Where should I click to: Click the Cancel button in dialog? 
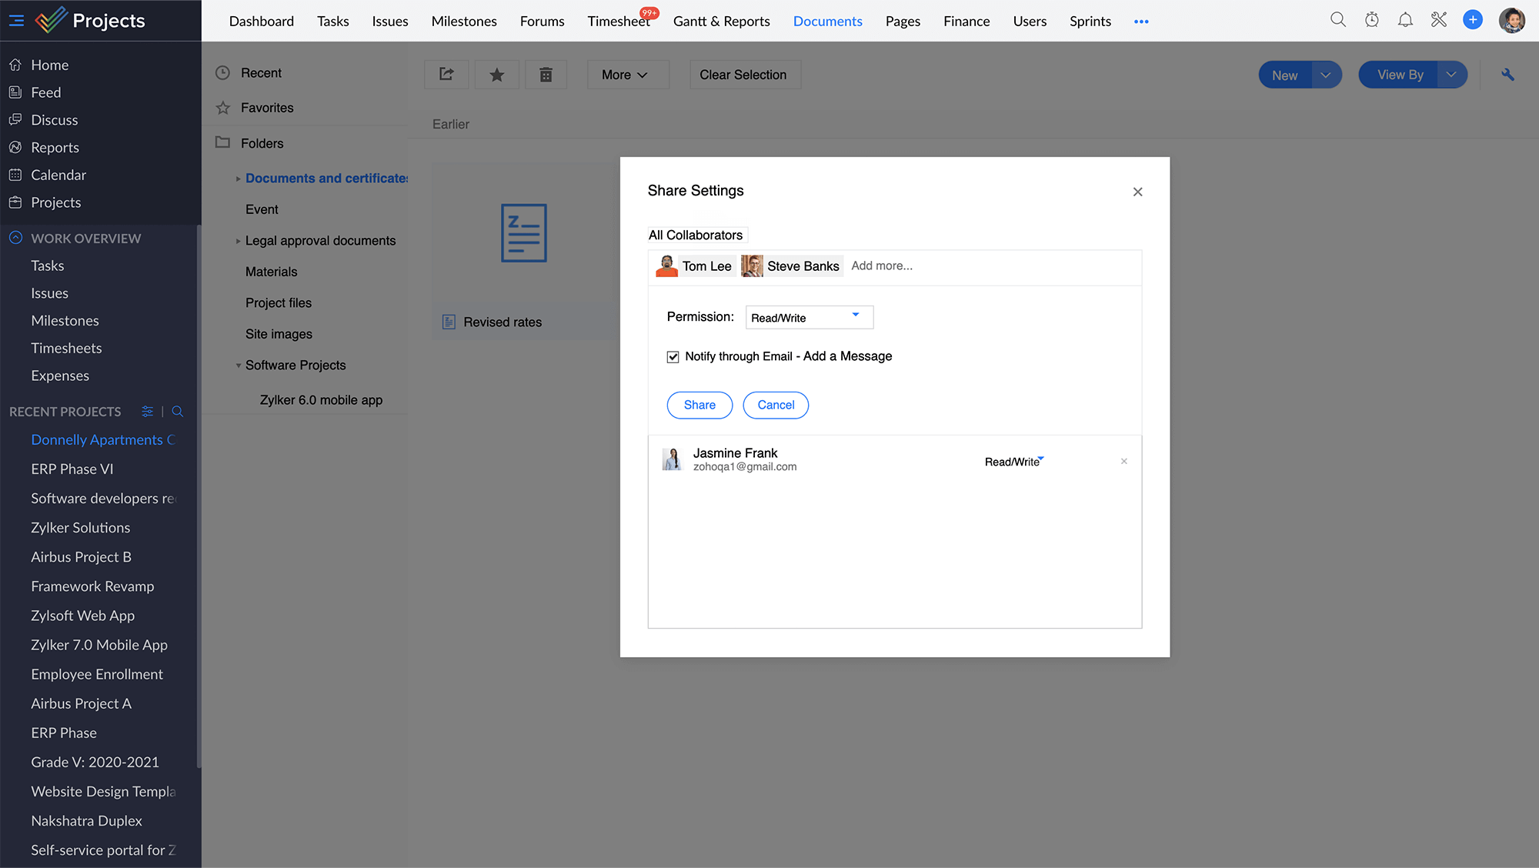click(x=776, y=405)
